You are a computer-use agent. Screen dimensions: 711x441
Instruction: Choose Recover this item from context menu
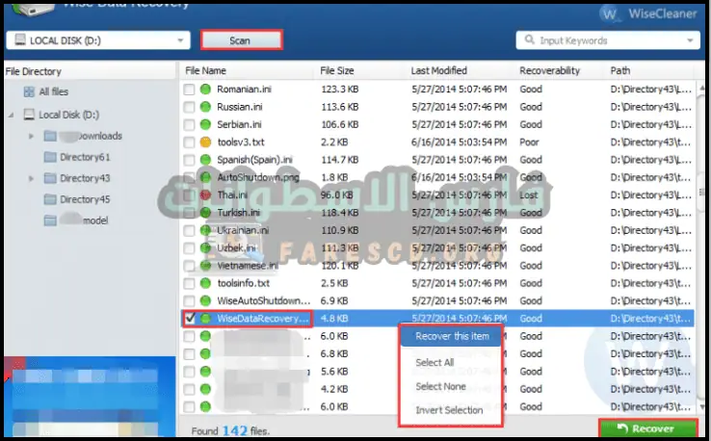[x=452, y=336]
